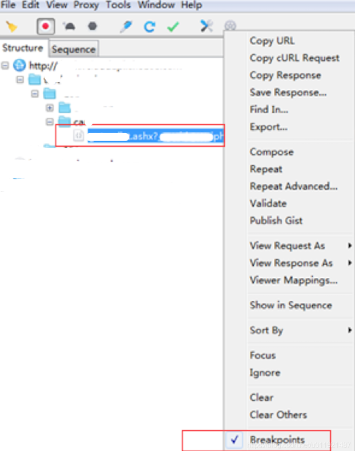Open the settings gear icon
The image size is (355, 451).
point(230,26)
